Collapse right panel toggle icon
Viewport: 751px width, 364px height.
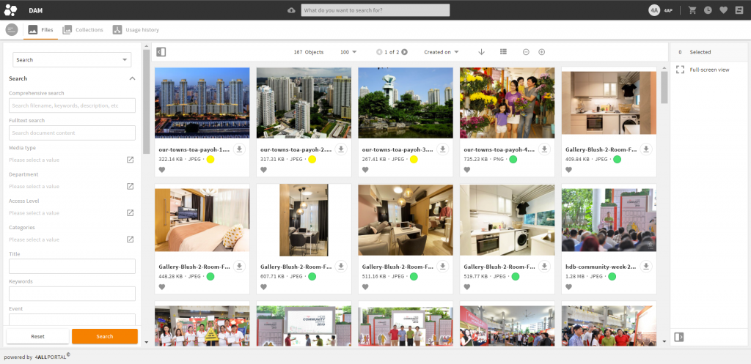coord(678,337)
